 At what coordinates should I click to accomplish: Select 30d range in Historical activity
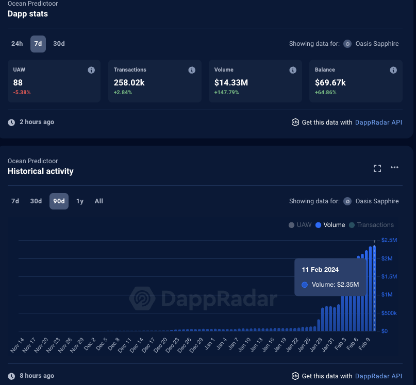(36, 201)
